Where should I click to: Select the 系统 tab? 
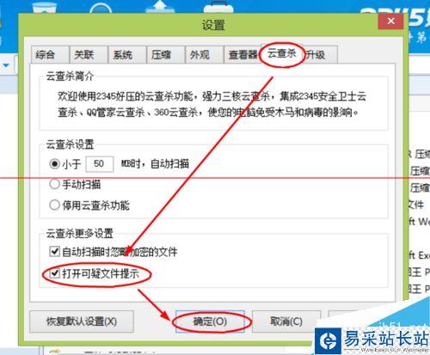point(127,54)
